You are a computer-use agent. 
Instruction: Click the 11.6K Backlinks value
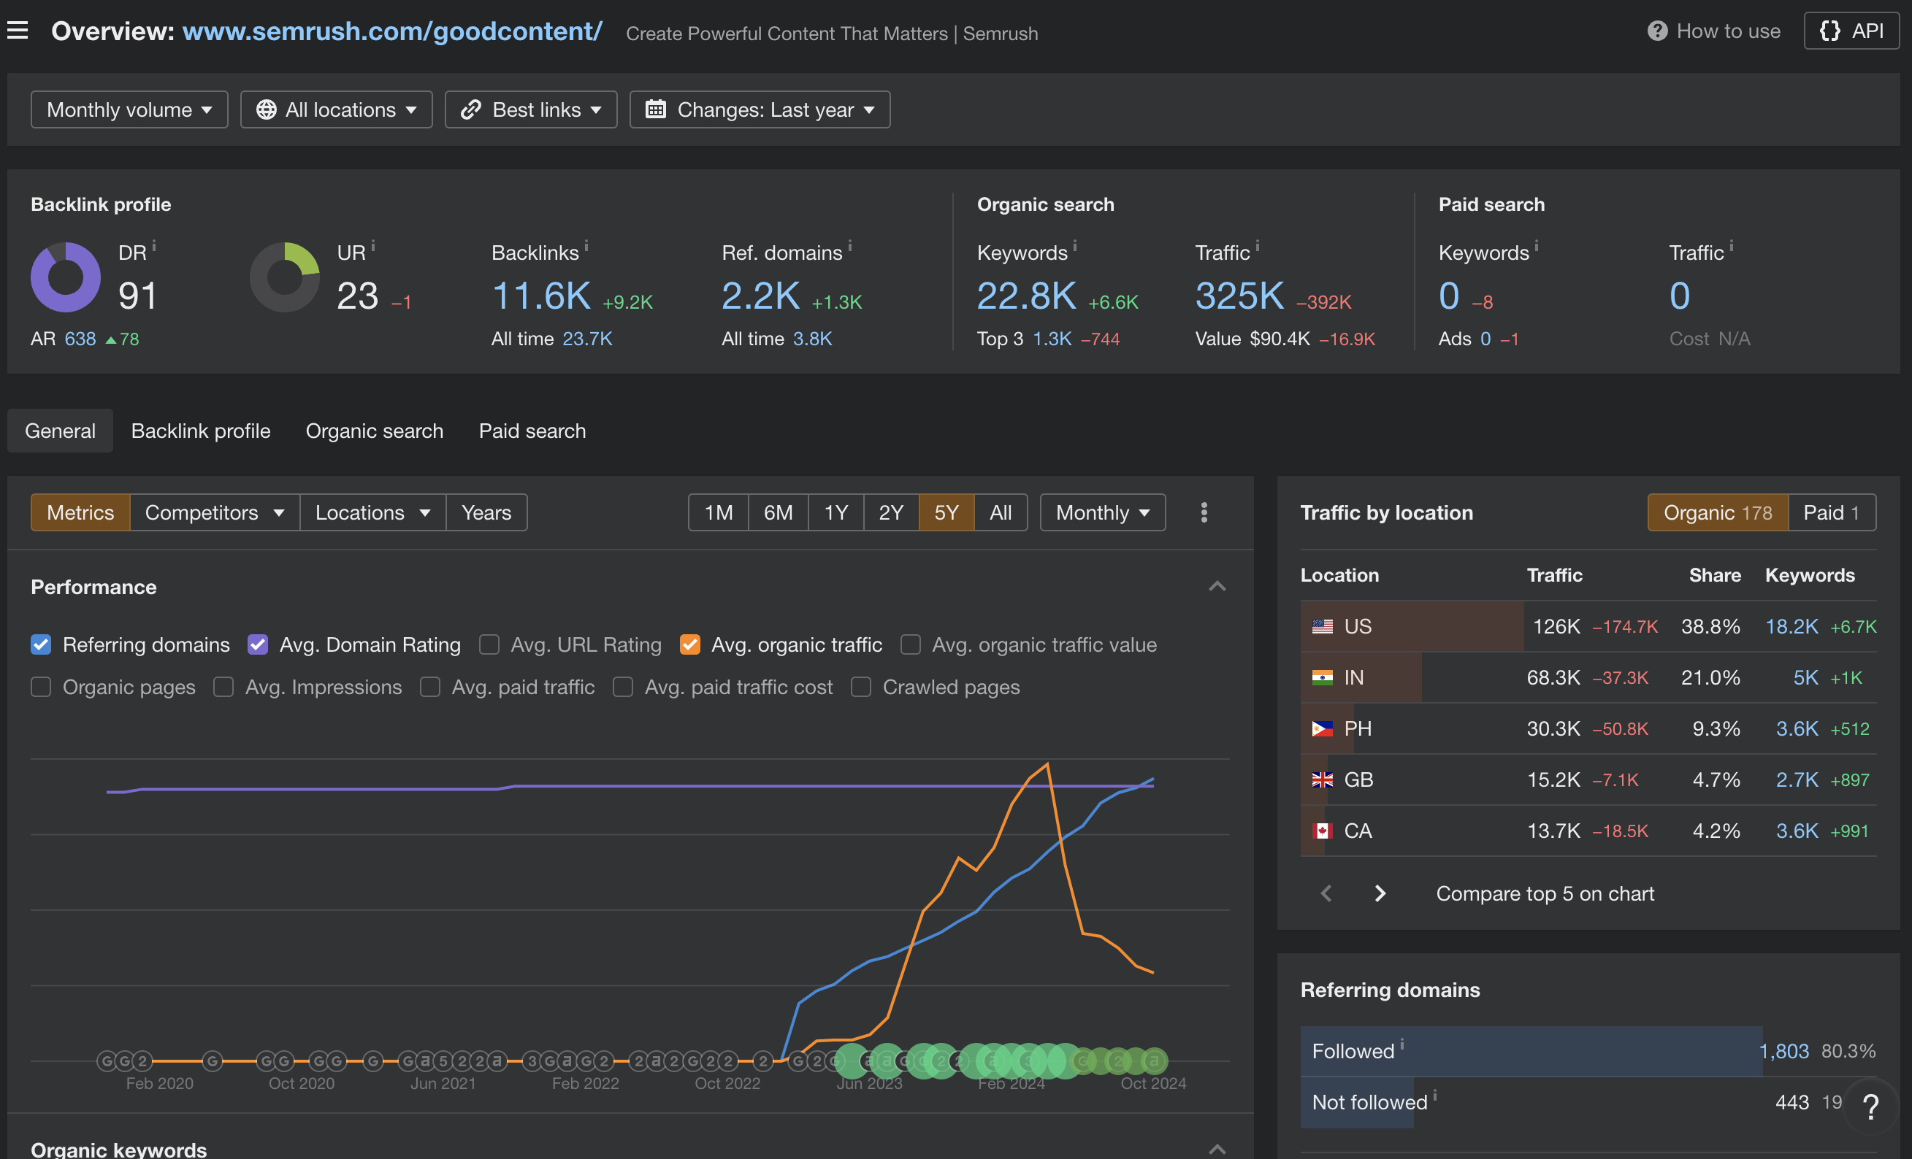tap(542, 296)
